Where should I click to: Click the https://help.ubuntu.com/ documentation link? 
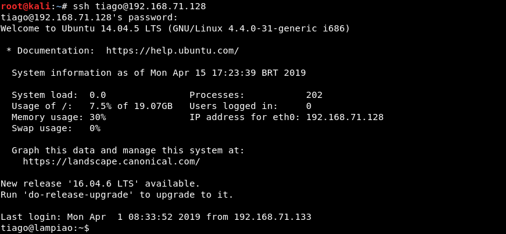(x=172, y=51)
